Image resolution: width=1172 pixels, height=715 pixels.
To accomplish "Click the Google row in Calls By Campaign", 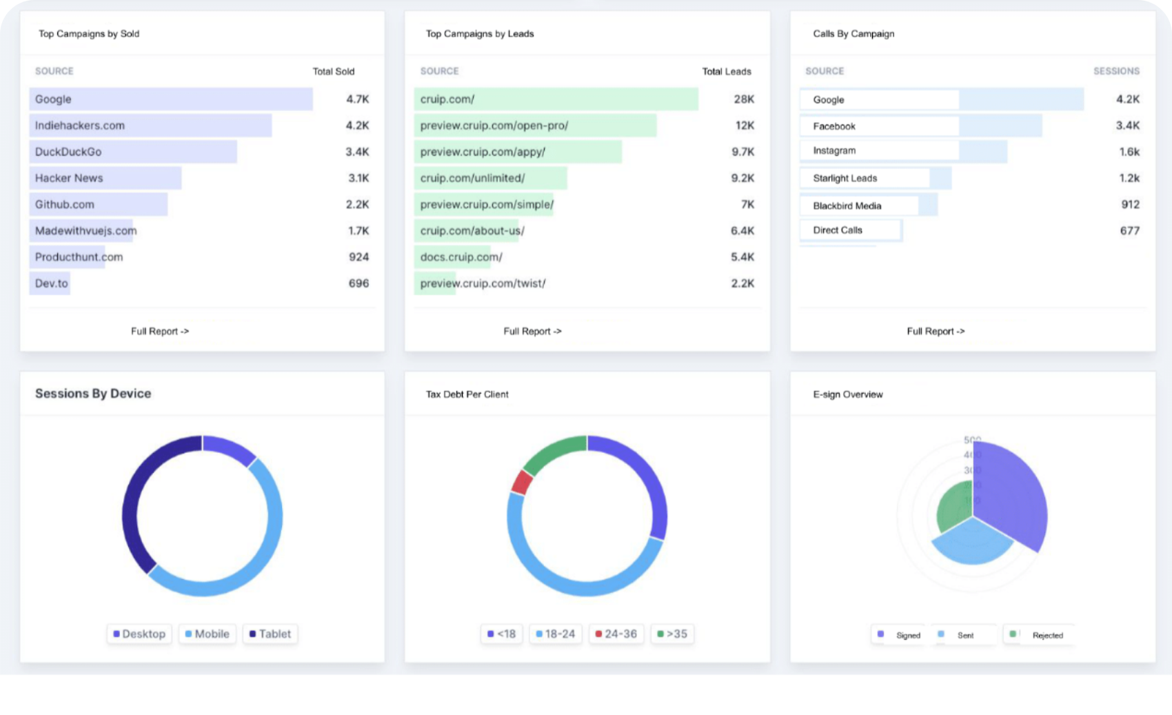I will (x=972, y=99).
